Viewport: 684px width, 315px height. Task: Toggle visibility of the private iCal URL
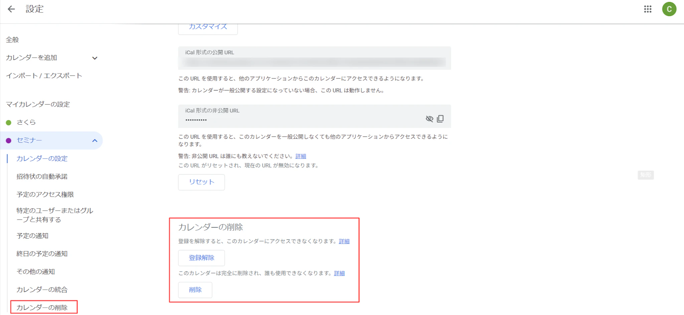click(x=429, y=119)
